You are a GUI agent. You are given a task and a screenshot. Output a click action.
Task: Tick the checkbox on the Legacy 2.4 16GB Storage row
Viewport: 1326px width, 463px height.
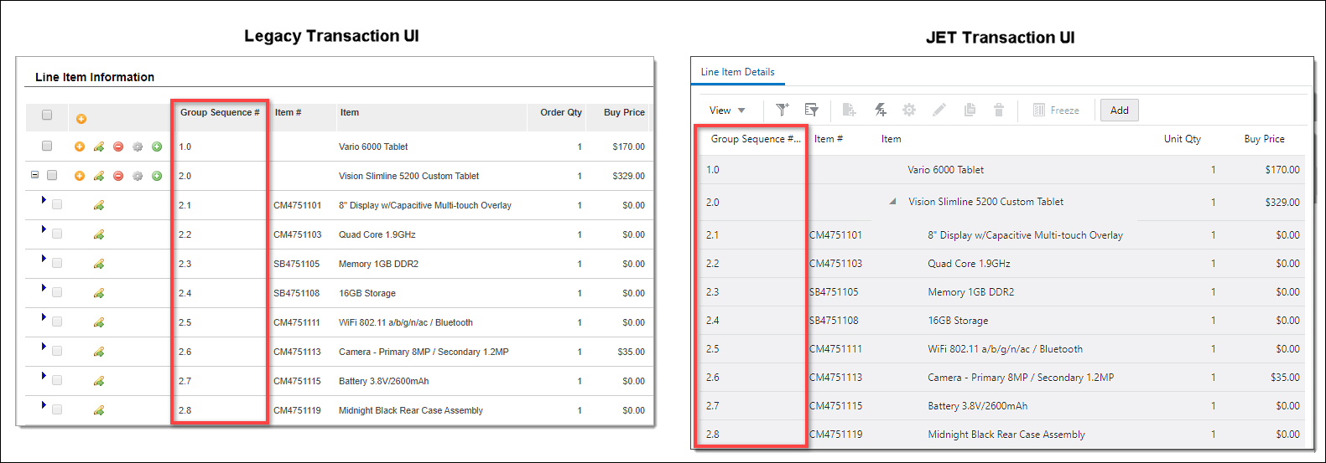(x=57, y=292)
